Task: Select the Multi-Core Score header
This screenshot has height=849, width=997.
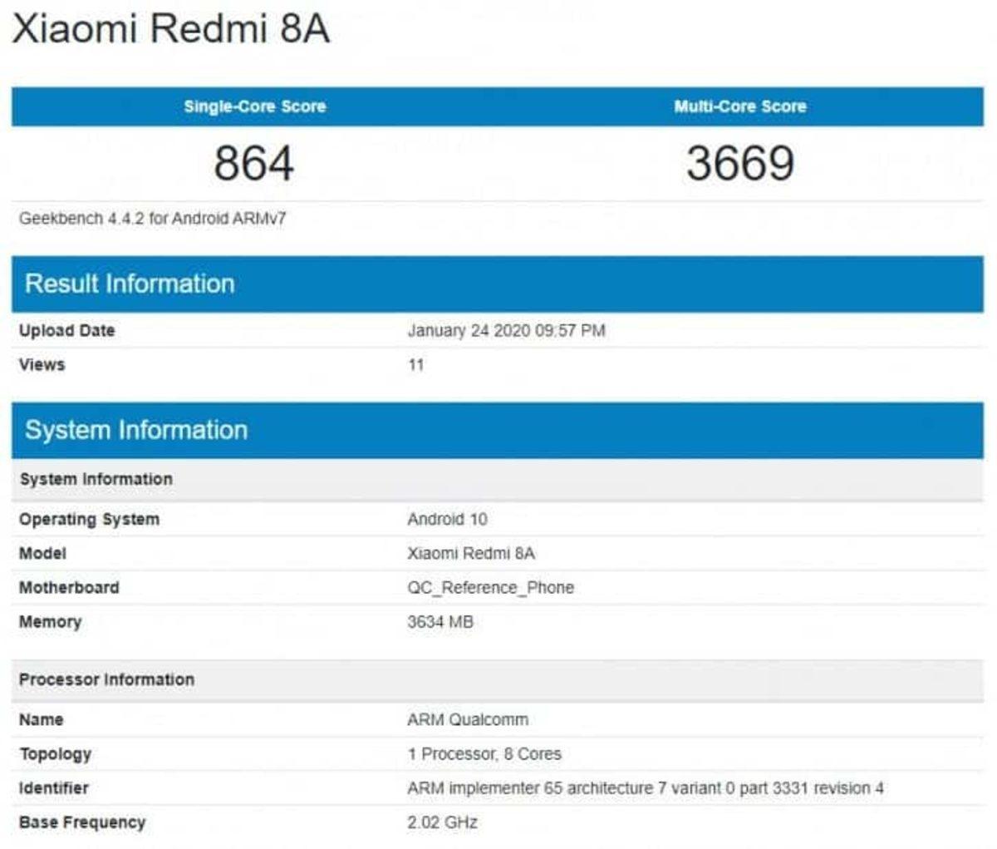Action: coord(739,106)
